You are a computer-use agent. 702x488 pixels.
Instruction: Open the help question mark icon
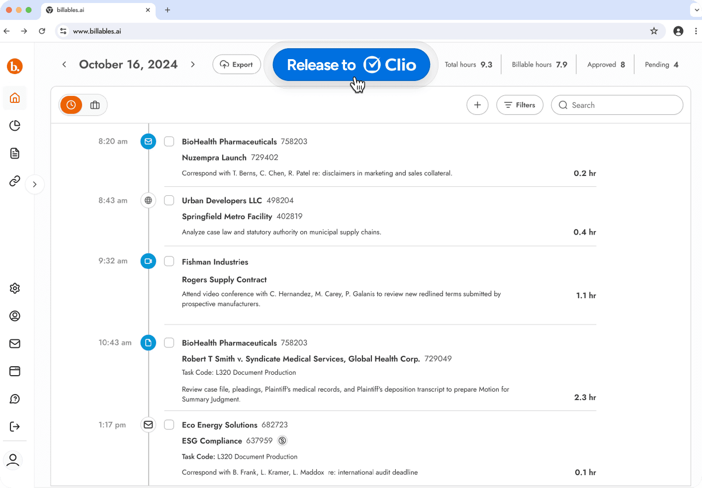coord(14,399)
